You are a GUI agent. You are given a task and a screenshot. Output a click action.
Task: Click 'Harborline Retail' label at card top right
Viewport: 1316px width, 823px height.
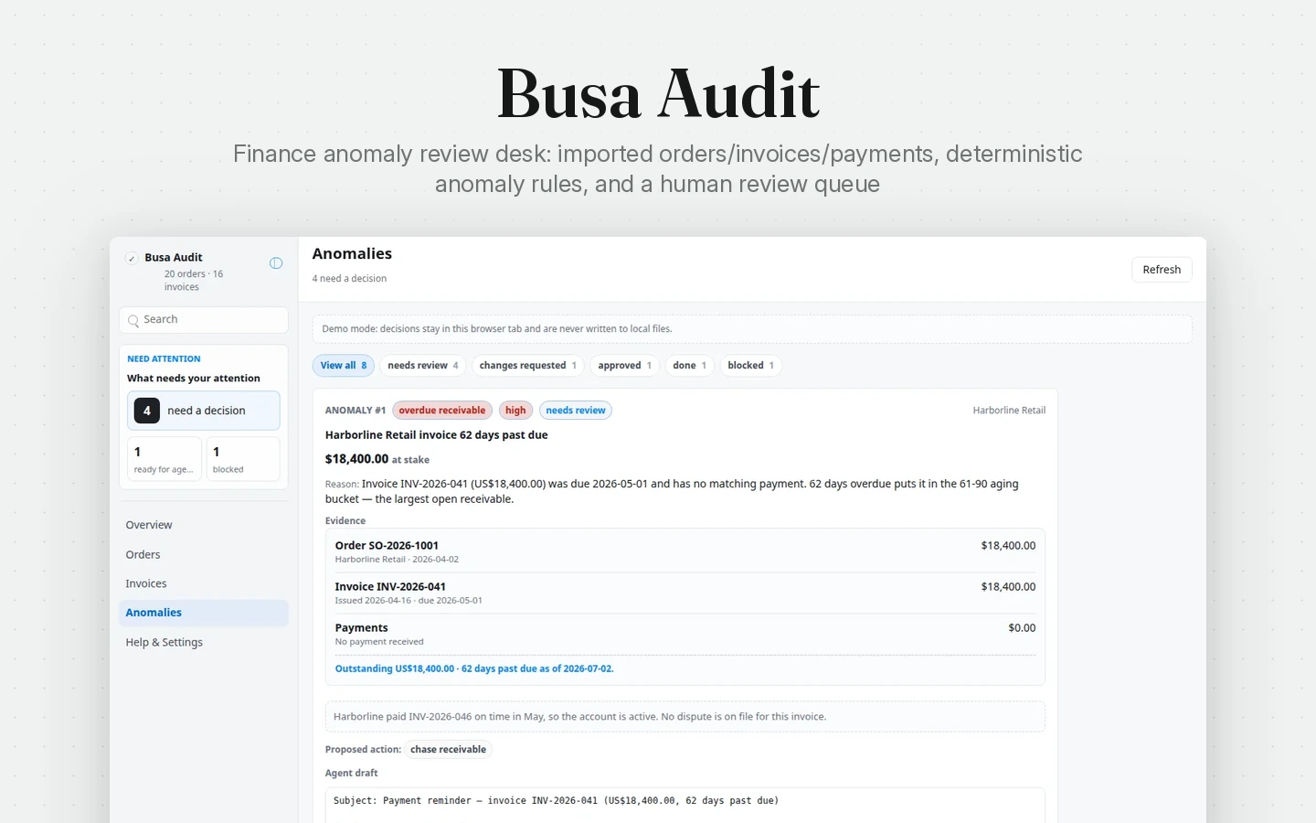pos(1009,411)
